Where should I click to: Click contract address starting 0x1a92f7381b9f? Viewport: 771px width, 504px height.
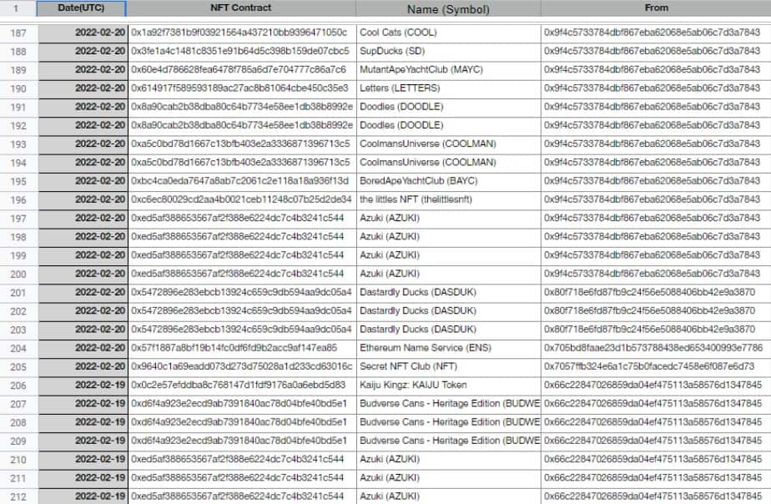[241, 33]
